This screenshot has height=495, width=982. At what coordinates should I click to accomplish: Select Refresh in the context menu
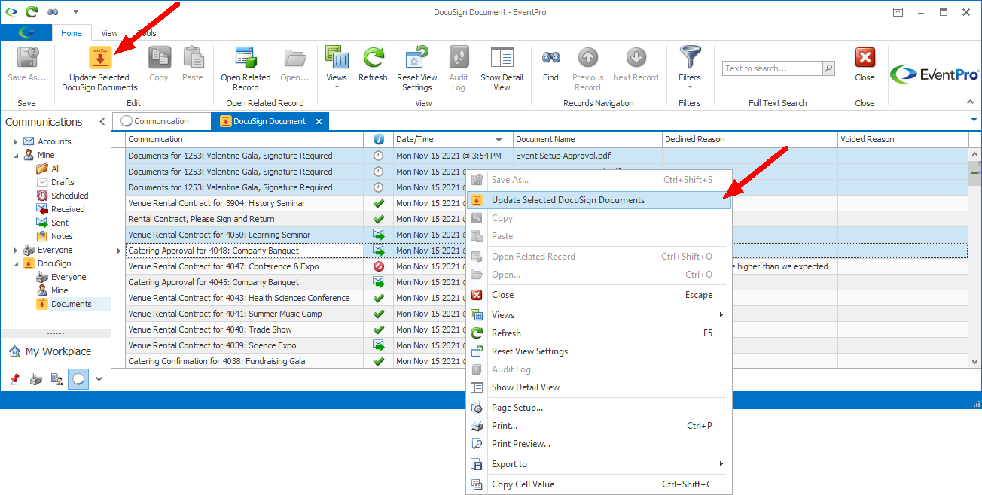pos(599,333)
